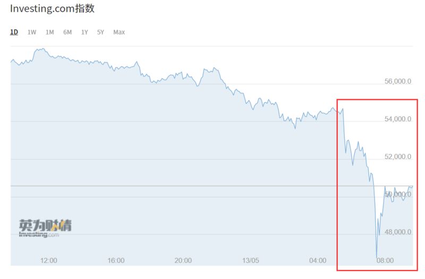The image size is (425, 279).
Task: Click the 54,000.0 price axis label
Action: (x=398, y=119)
